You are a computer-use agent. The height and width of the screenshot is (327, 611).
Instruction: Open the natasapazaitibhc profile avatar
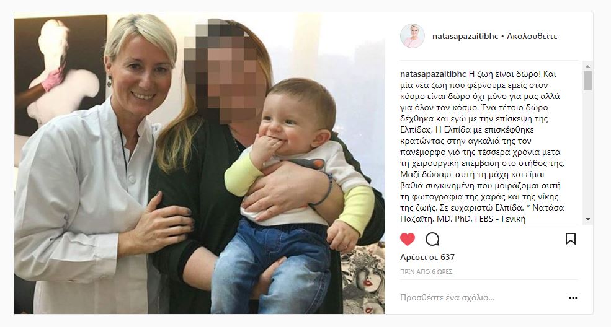(x=413, y=36)
